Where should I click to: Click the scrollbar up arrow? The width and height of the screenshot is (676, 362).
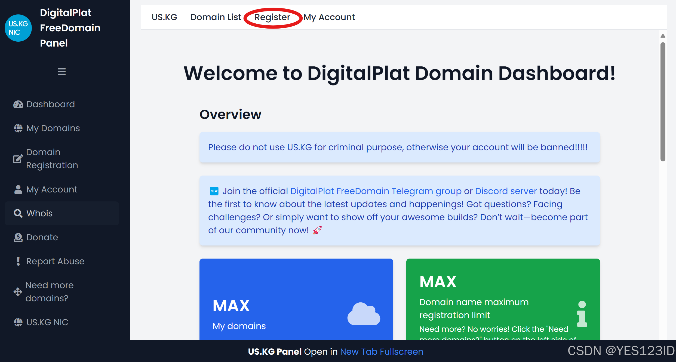pyautogui.click(x=663, y=36)
